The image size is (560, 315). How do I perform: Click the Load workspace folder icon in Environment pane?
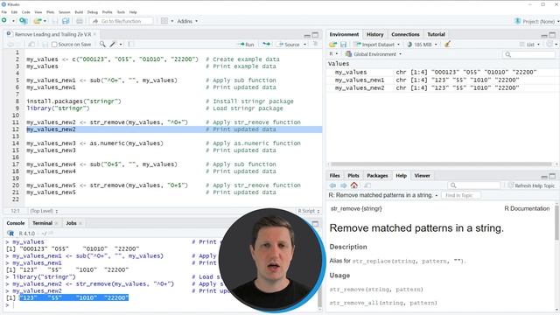coord(332,45)
